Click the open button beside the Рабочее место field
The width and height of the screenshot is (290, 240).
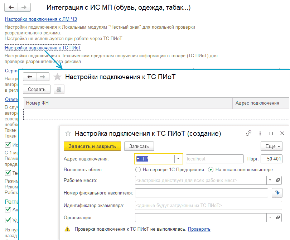[x=278, y=180]
